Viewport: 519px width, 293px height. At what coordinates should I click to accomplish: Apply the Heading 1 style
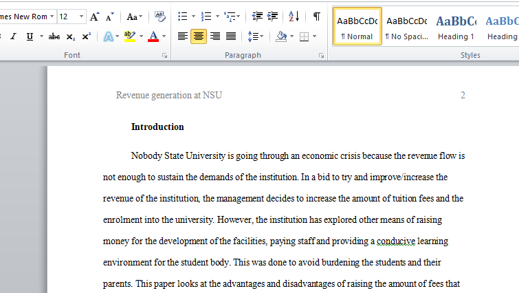(x=456, y=26)
